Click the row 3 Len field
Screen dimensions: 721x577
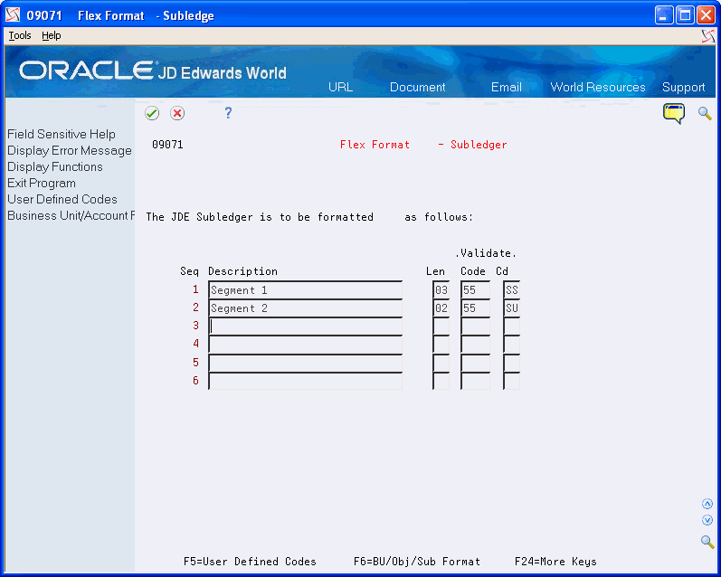pos(441,326)
